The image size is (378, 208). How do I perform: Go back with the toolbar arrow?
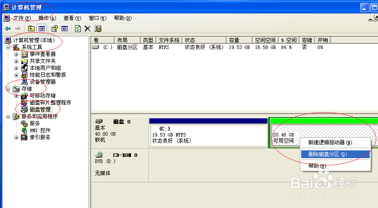coord(8,29)
